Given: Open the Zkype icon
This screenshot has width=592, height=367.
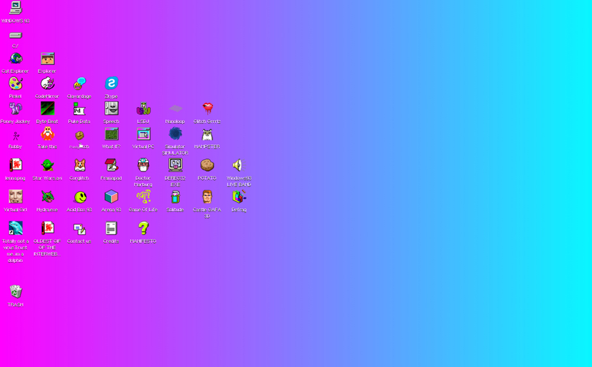Looking at the screenshot, I should pos(111,83).
